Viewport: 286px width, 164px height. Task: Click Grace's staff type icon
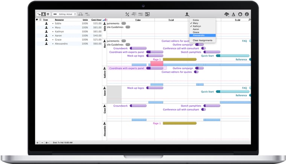[46, 39]
